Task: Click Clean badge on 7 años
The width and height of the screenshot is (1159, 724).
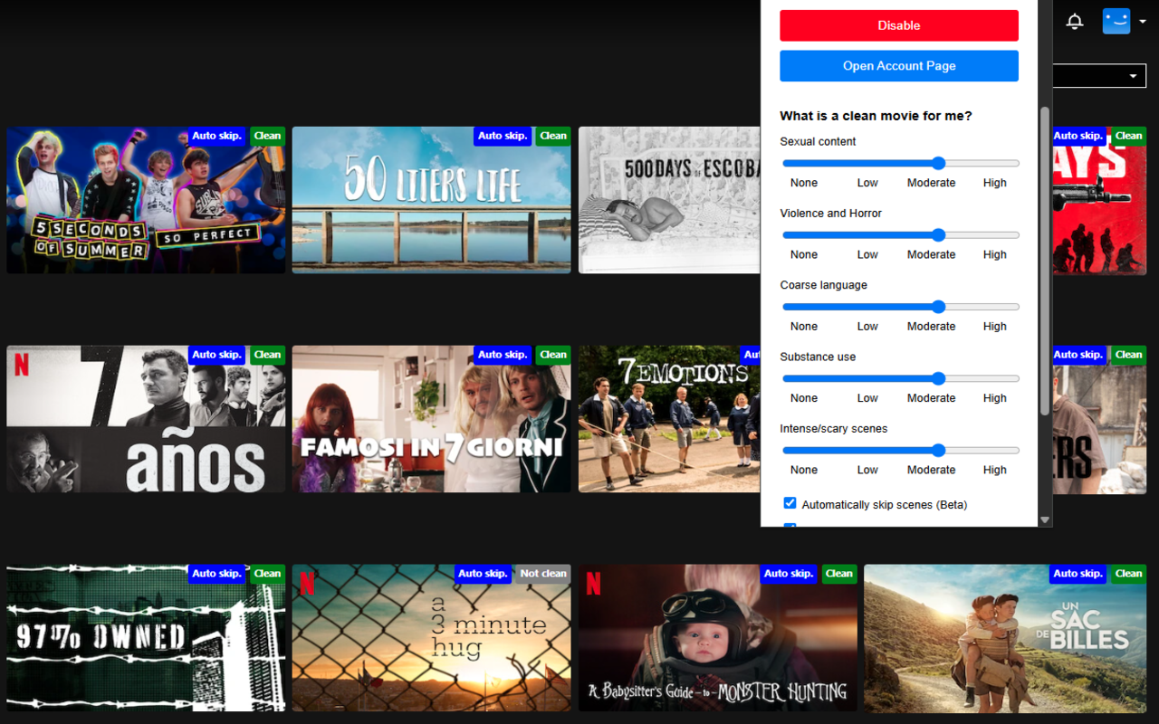Action: coord(267,355)
